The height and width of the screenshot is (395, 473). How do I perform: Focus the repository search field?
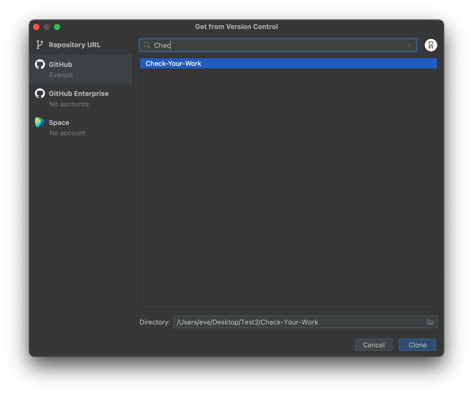(x=278, y=45)
